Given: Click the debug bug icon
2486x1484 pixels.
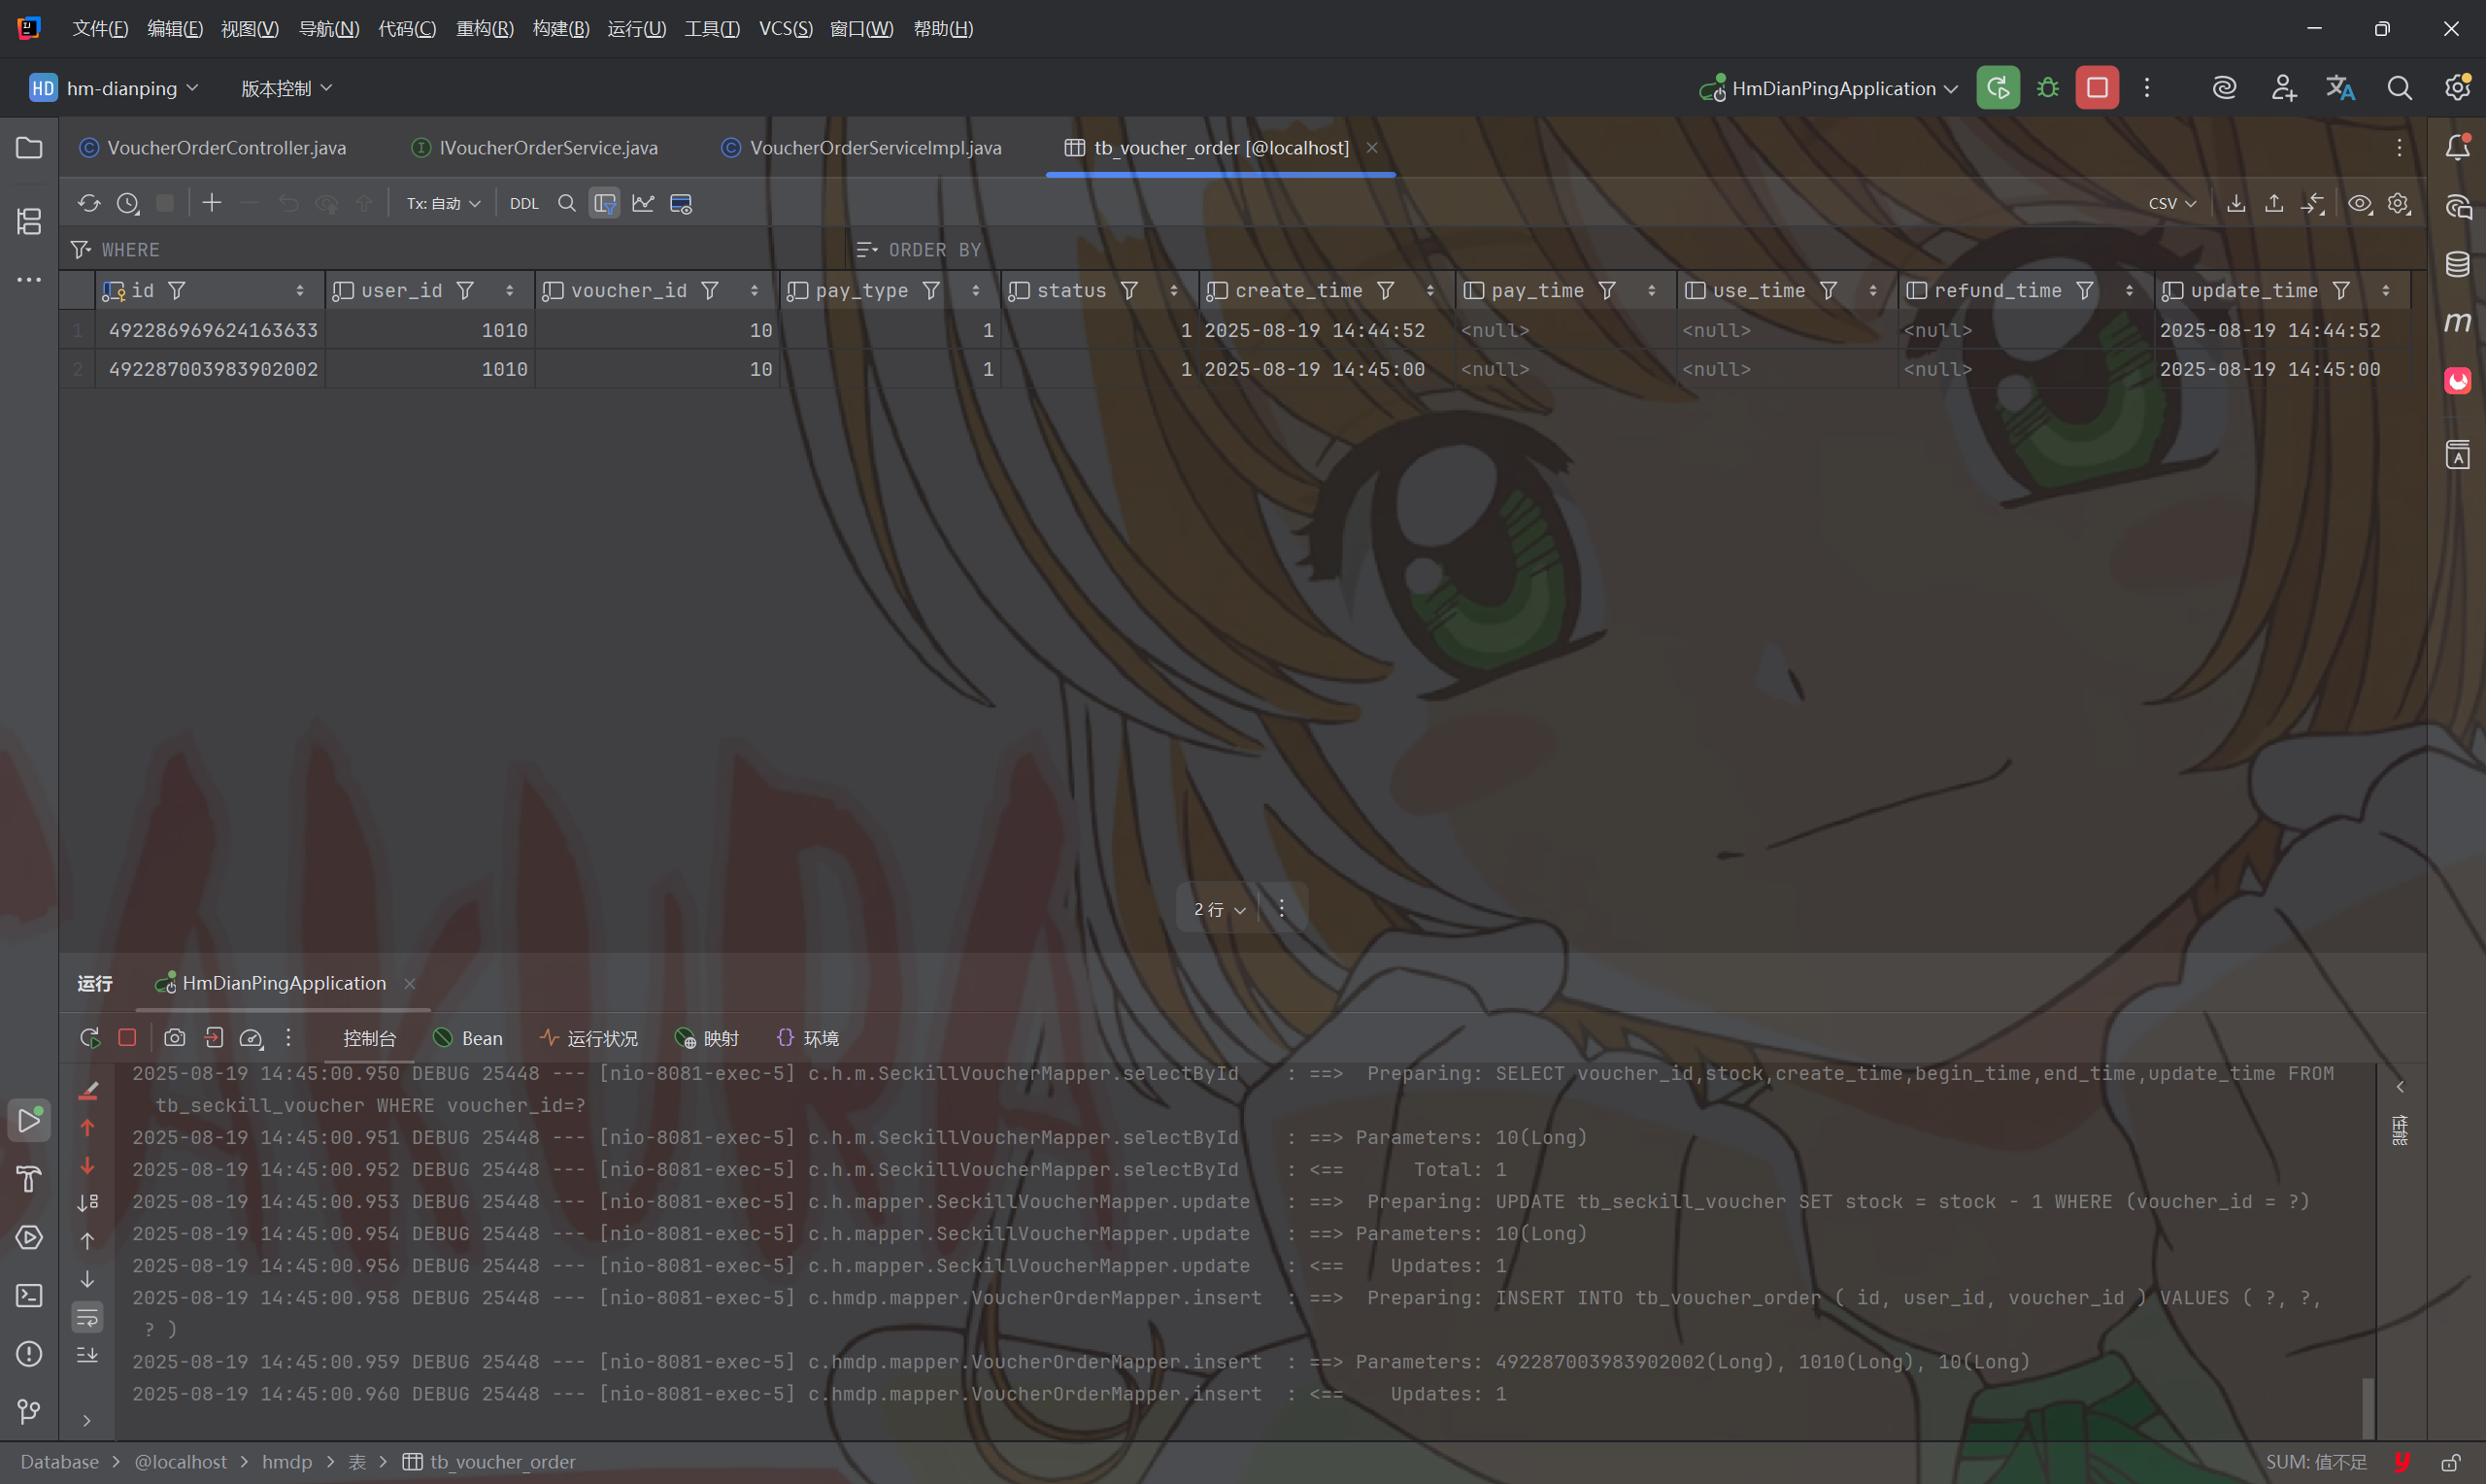Looking at the screenshot, I should pos(2047,88).
